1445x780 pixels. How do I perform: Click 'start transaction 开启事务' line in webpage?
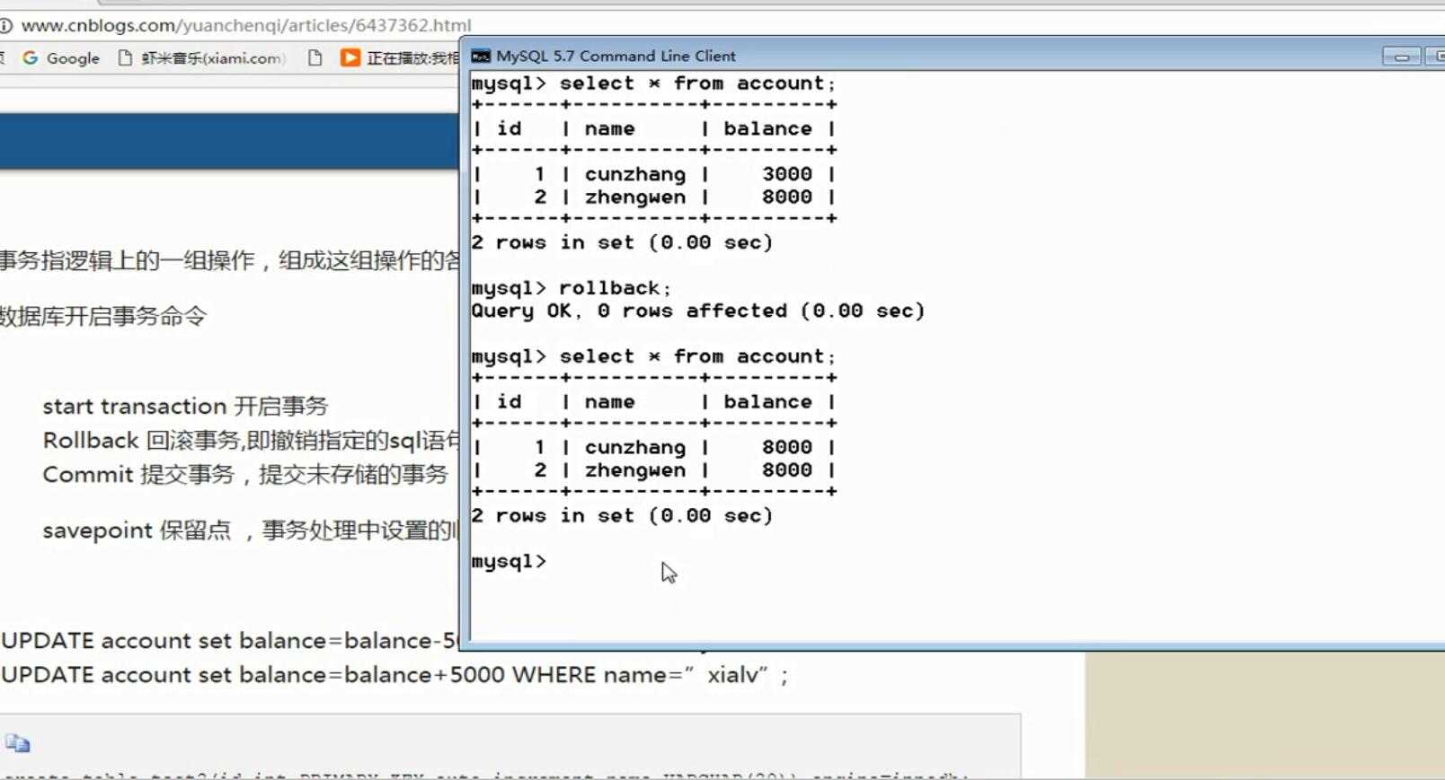185,407
